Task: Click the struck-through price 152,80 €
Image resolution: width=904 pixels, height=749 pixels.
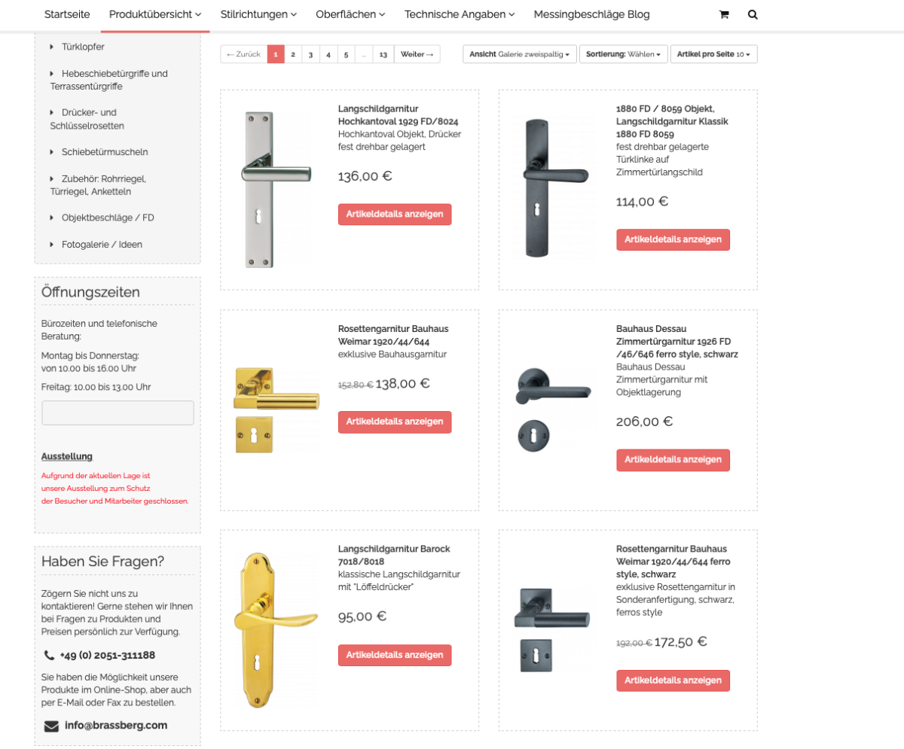Action: tap(356, 385)
